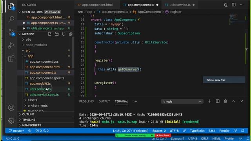Image resolution: width=251 pixels, height=141 pixels.
Task: Expand the e2e folder
Action: point(23,40)
